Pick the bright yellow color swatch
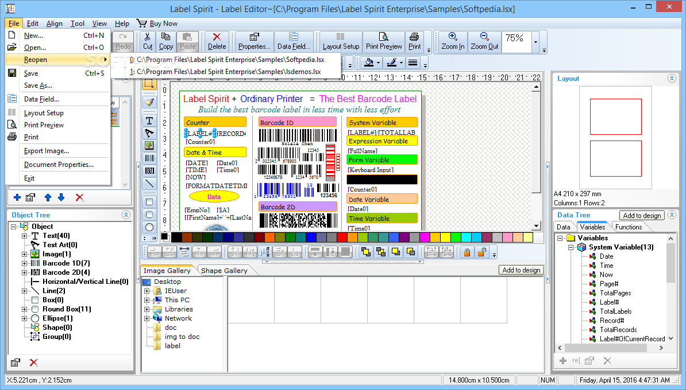The width and height of the screenshot is (686, 390). click(445, 237)
